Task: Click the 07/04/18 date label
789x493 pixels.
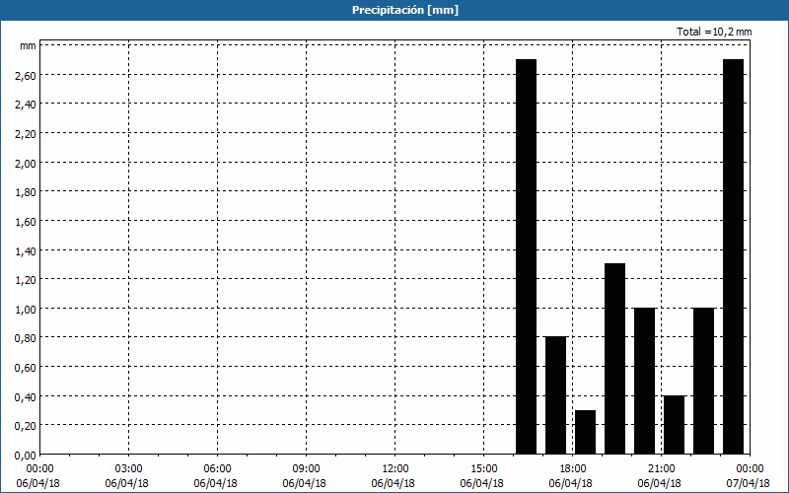Action: point(748,483)
